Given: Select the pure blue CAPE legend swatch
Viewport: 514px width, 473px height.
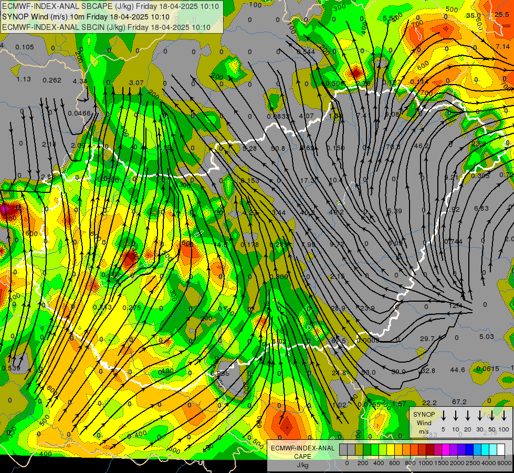Looking at the screenshot, I should [469, 450].
